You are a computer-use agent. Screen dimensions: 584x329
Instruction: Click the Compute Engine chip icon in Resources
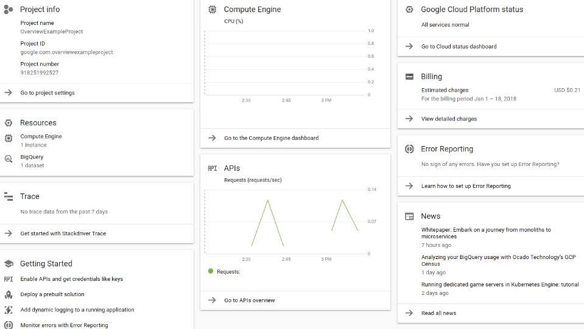tap(8, 138)
